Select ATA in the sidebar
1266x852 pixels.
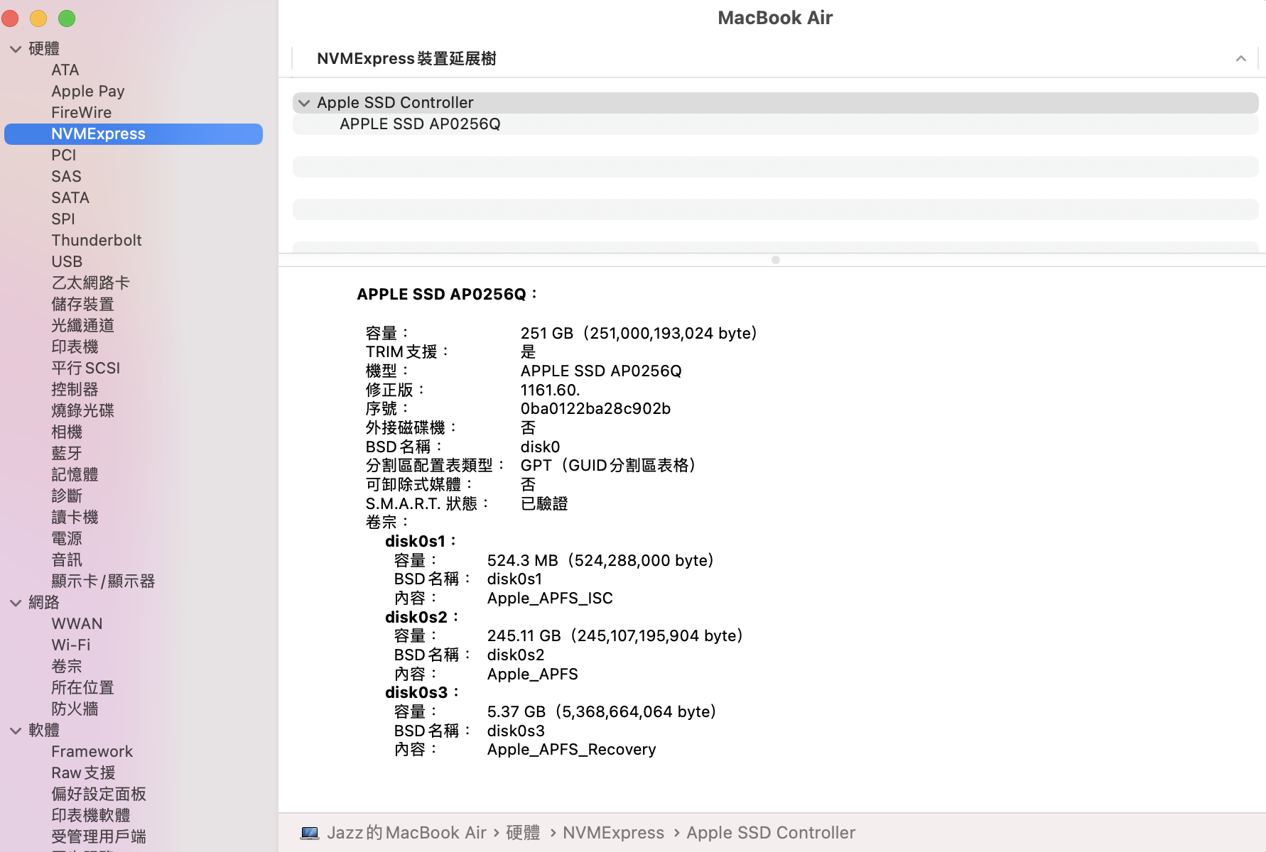coord(65,70)
